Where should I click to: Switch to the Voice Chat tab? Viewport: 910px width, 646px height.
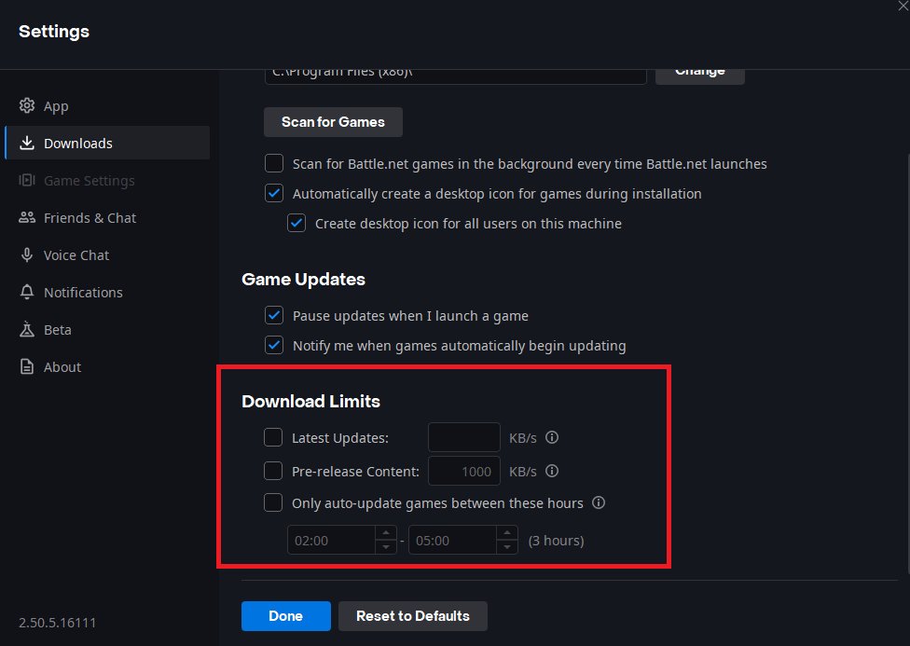pos(107,254)
